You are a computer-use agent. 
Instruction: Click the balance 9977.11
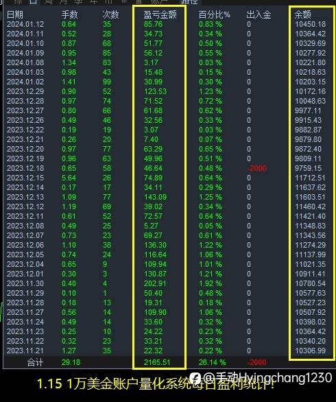(308, 110)
